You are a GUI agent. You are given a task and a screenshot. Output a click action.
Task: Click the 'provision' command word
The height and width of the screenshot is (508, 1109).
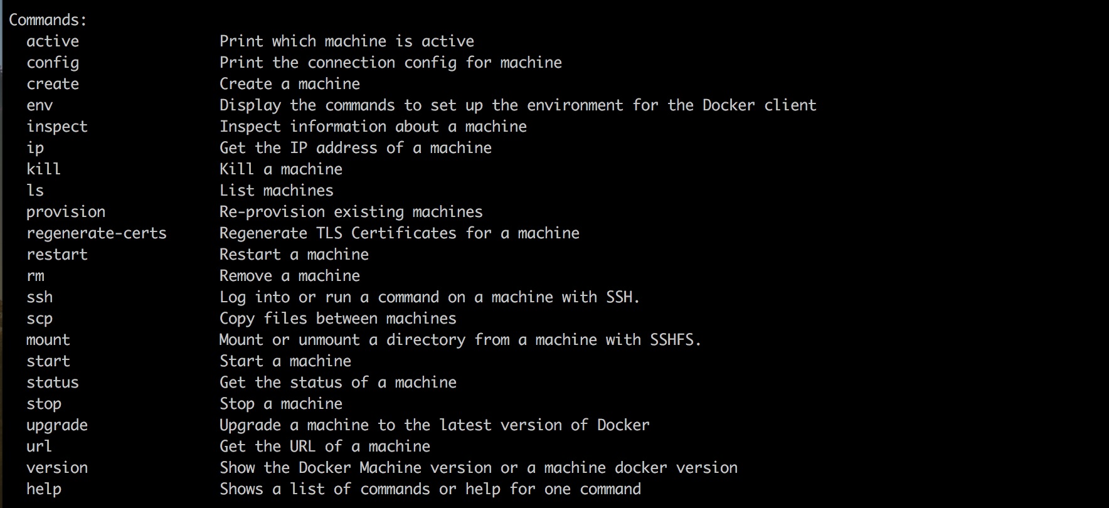66,213
